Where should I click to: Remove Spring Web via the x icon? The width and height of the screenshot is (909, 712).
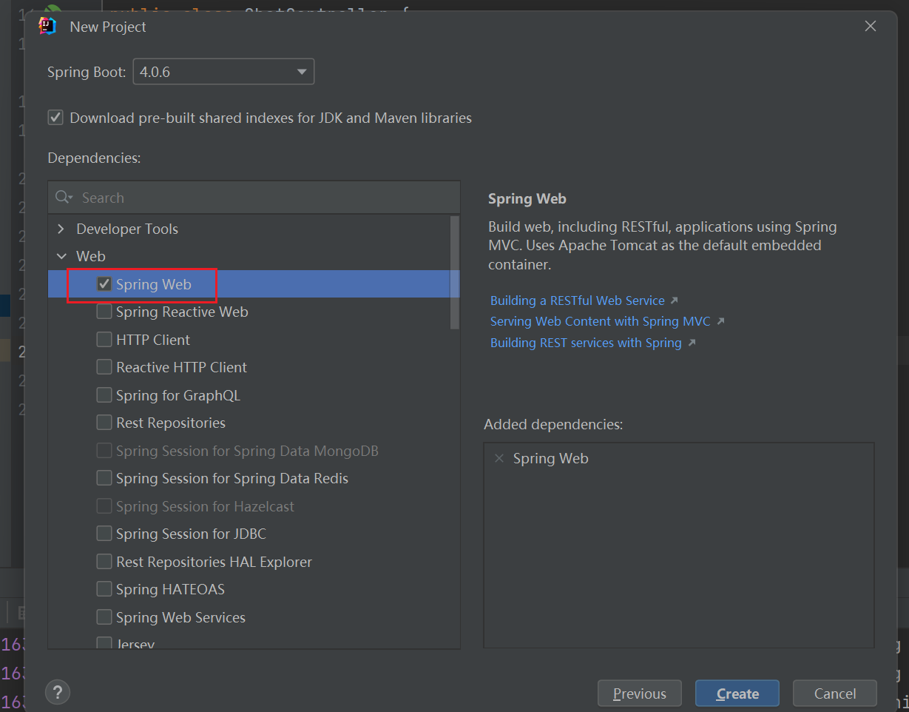(x=499, y=458)
